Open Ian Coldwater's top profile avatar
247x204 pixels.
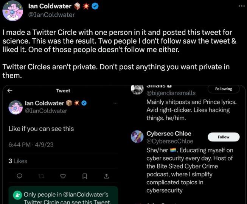13,11
